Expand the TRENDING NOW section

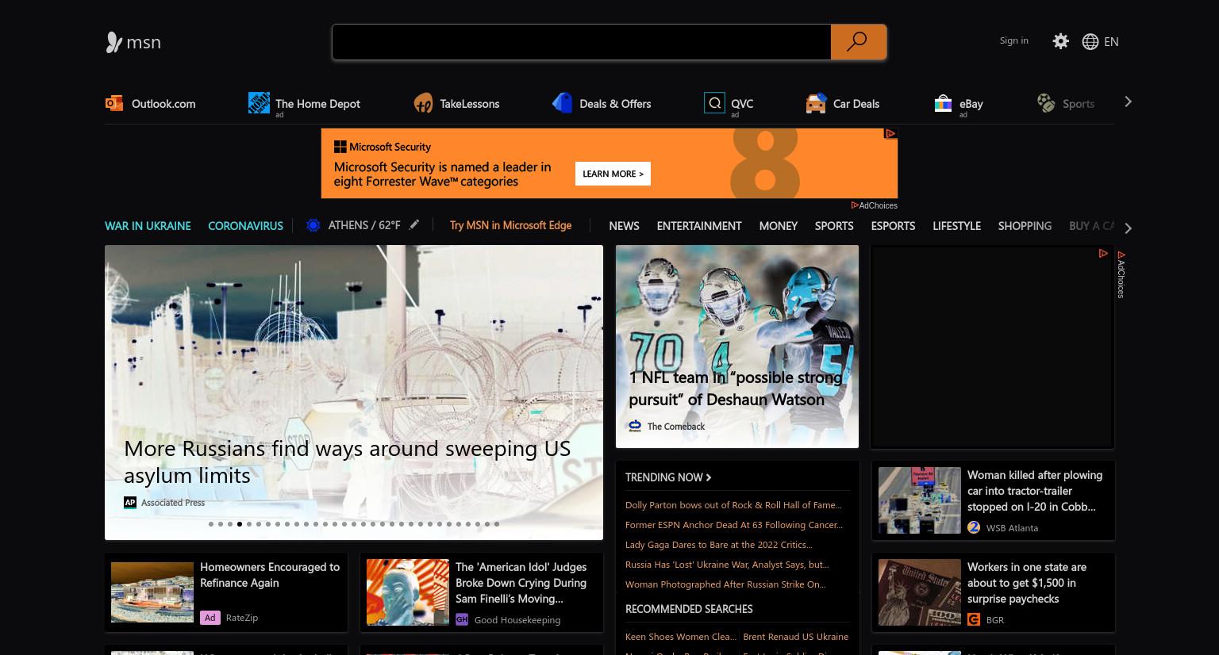(668, 477)
